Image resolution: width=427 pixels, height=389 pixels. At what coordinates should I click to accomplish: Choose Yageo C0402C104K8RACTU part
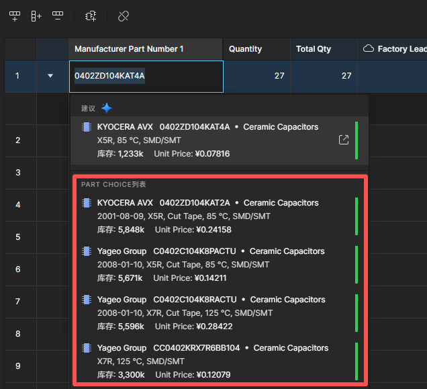pos(220,313)
